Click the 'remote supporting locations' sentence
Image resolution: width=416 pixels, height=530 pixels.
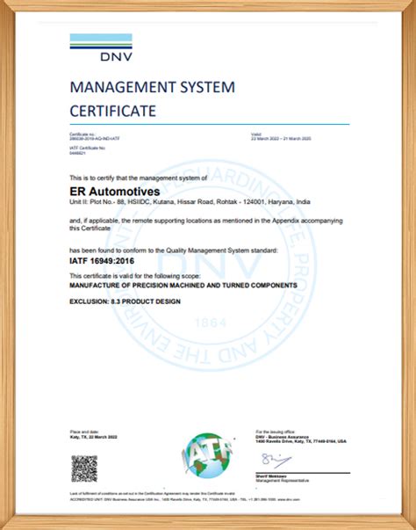pyautogui.click(x=206, y=224)
